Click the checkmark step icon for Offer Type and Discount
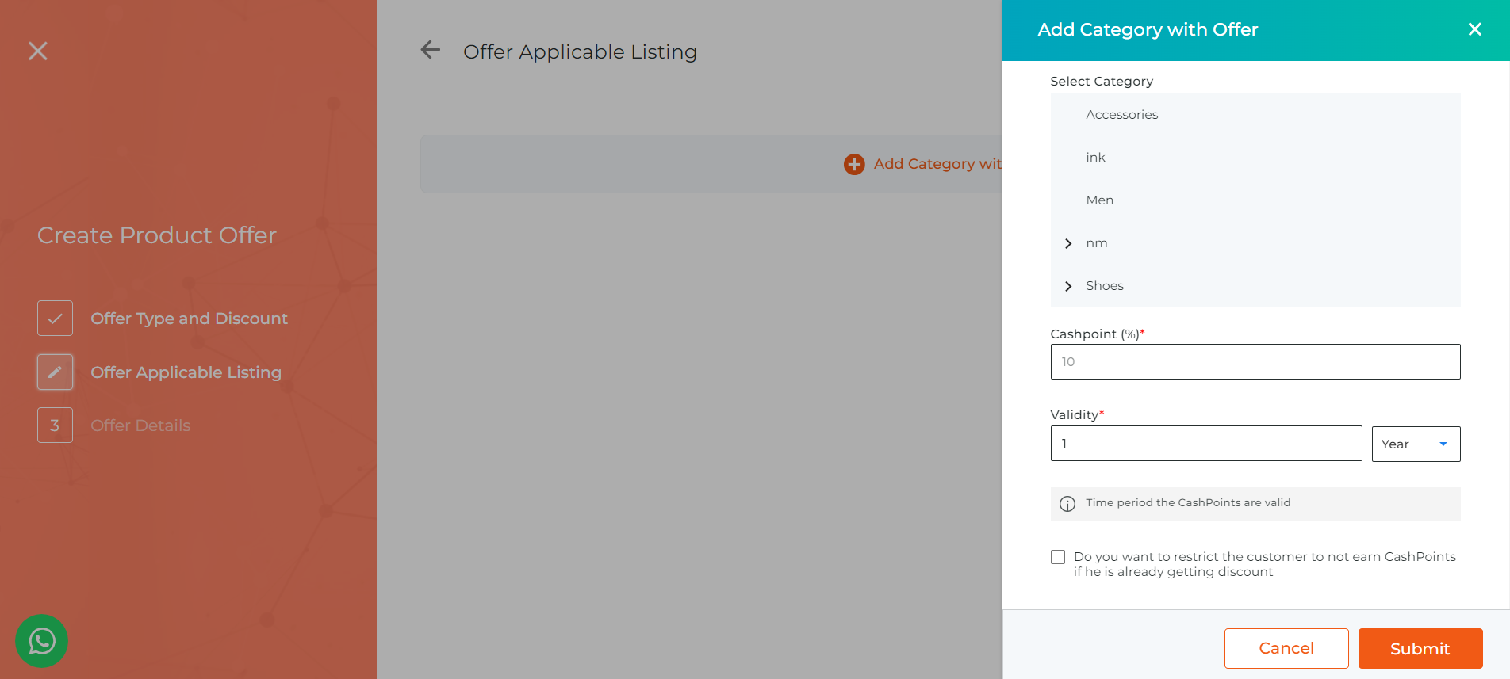1510x679 pixels. 55,319
